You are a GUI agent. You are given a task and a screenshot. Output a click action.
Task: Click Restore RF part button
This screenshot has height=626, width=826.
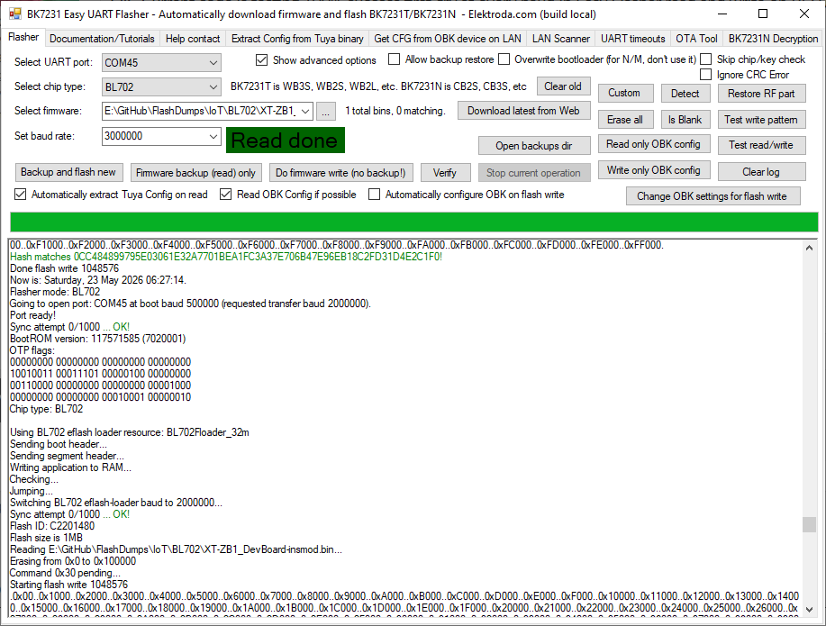[762, 94]
